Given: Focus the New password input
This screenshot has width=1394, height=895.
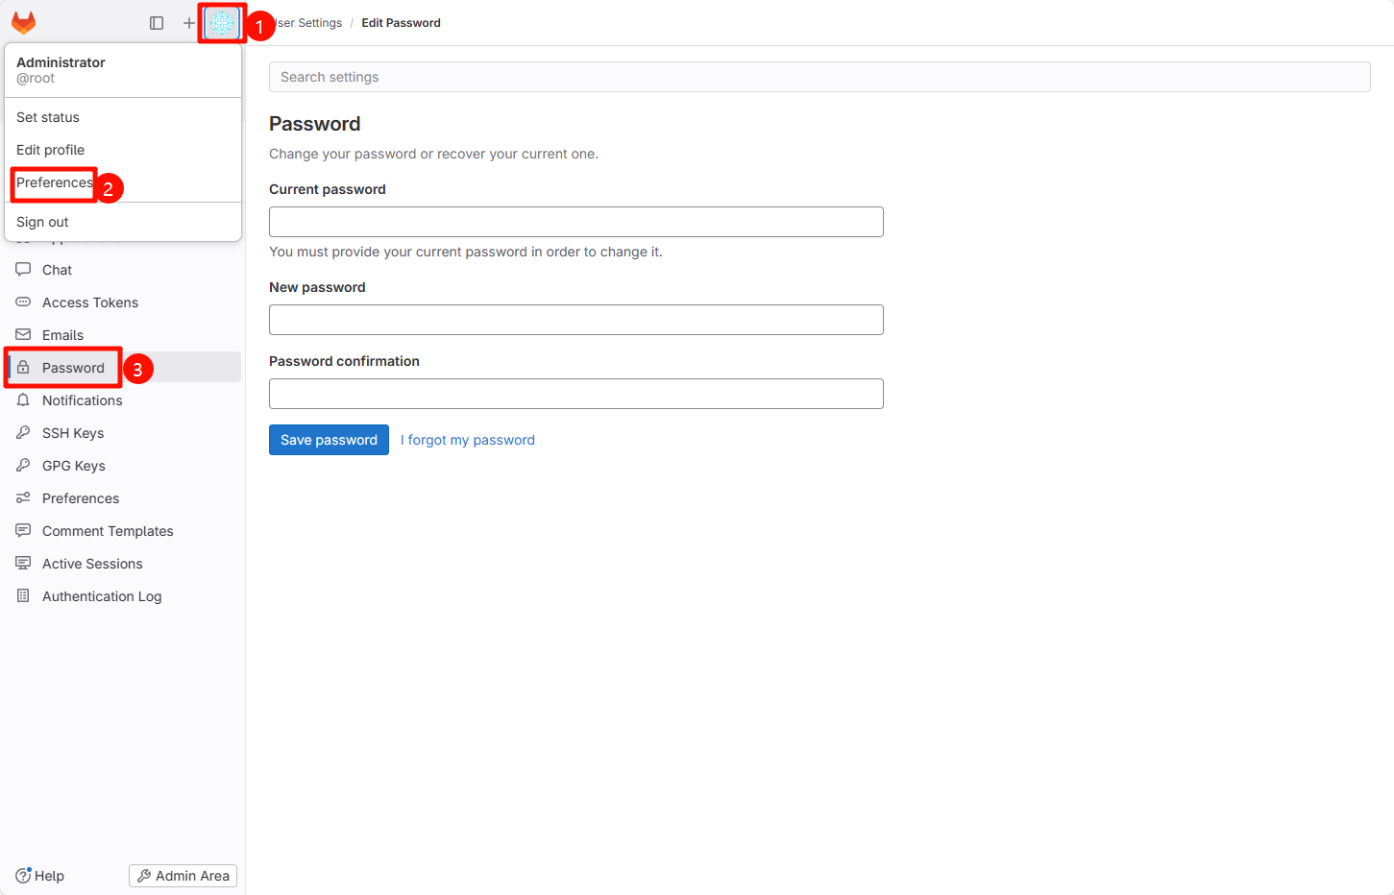Looking at the screenshot, I should click(x=575, y=320).
